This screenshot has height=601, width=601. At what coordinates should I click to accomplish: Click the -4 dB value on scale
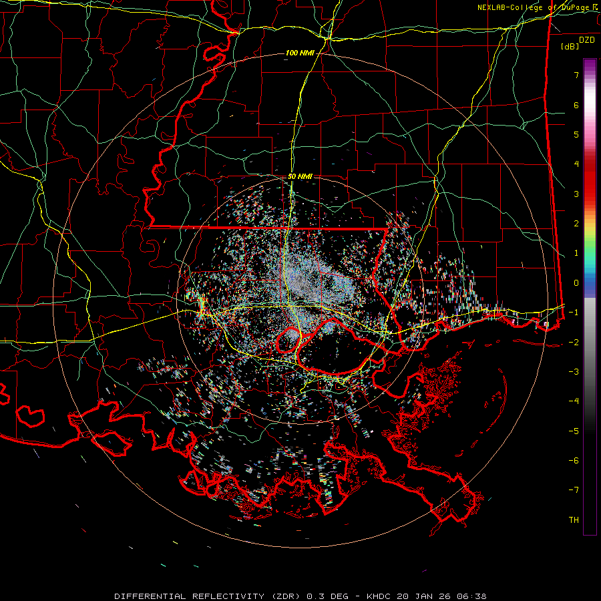click(x=574, y=401)
